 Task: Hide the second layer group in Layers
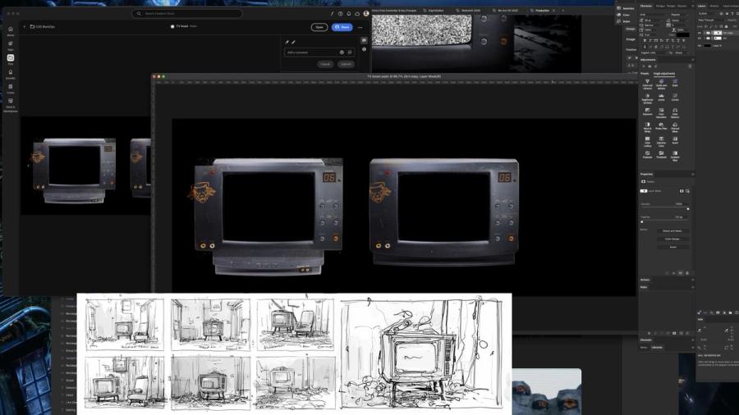[699, 38]
